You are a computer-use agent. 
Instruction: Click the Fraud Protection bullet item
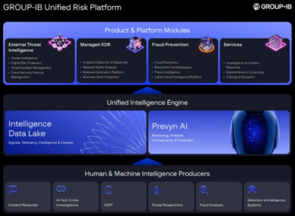pyautogui.click(x=166, y=63)
